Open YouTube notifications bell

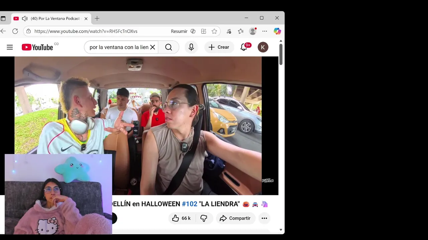(244, 47)
